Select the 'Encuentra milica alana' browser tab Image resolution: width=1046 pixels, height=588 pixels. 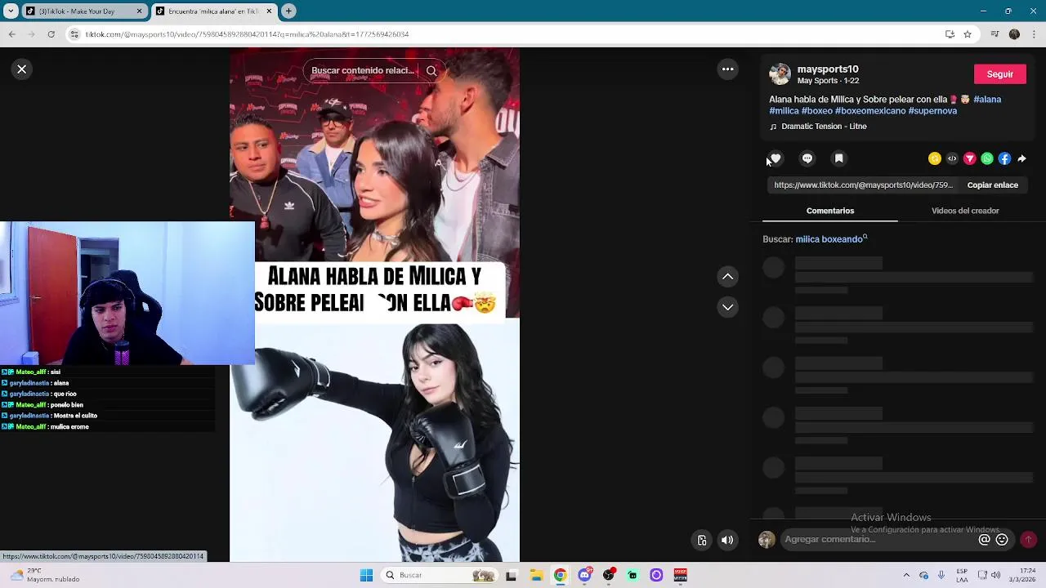[214, 11]
